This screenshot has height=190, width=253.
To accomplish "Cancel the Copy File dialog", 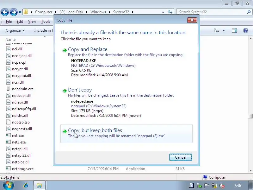I will pos(181,157).
